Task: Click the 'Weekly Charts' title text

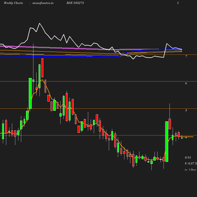Action: click(x=13, y=3)
